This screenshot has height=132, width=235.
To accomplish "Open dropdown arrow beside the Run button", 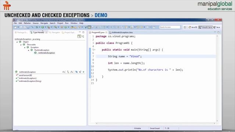I will [46, 27].
